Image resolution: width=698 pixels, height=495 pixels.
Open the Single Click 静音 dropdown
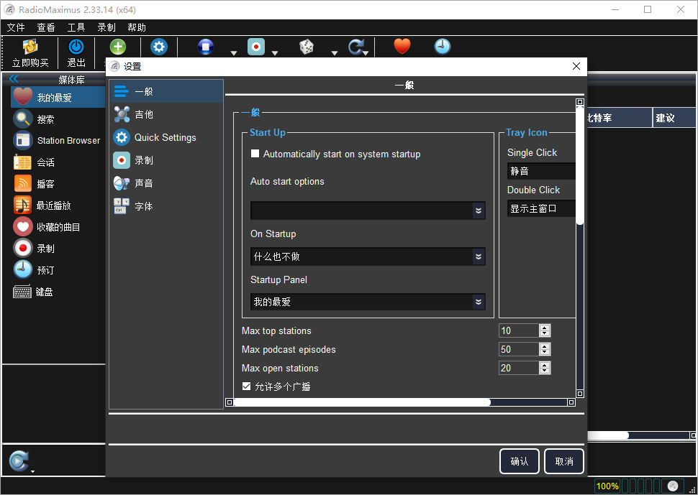point(541,171)
